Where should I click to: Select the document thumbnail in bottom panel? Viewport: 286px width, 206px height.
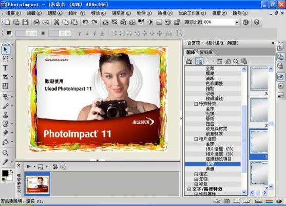coord(37,184)
